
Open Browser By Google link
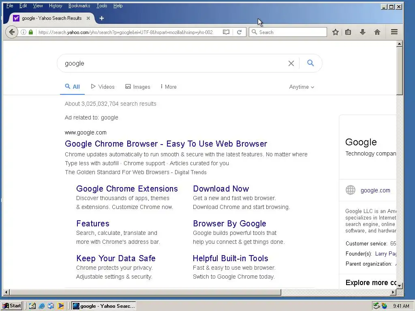pos(229,224)
